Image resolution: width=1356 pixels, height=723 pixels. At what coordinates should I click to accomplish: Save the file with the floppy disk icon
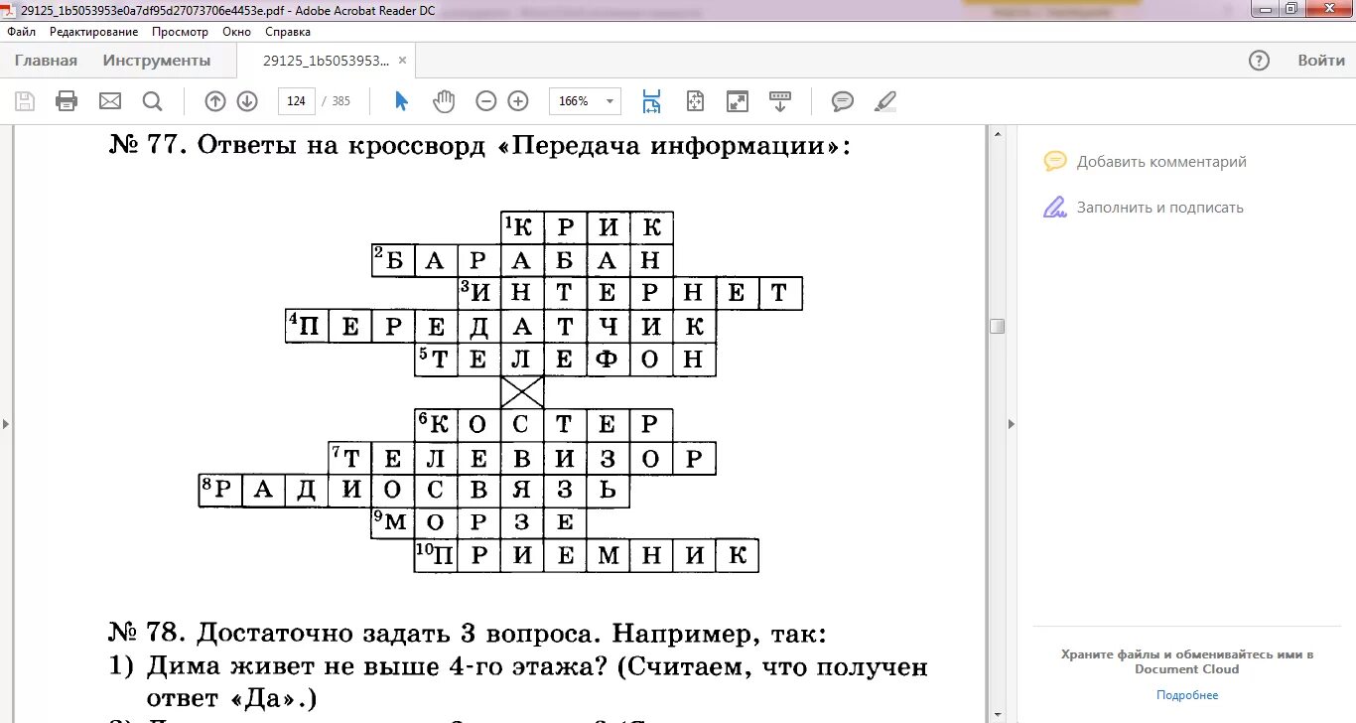tap(25, 100)
